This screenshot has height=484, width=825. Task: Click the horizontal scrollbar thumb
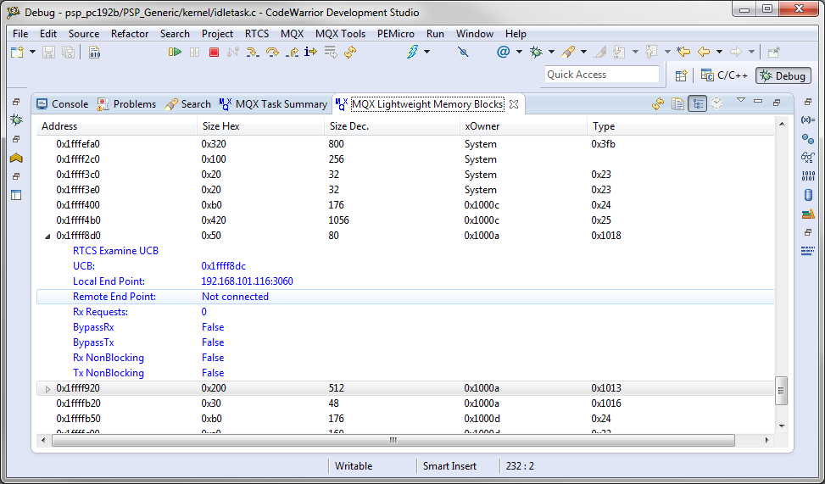click(x=392, y=441)
